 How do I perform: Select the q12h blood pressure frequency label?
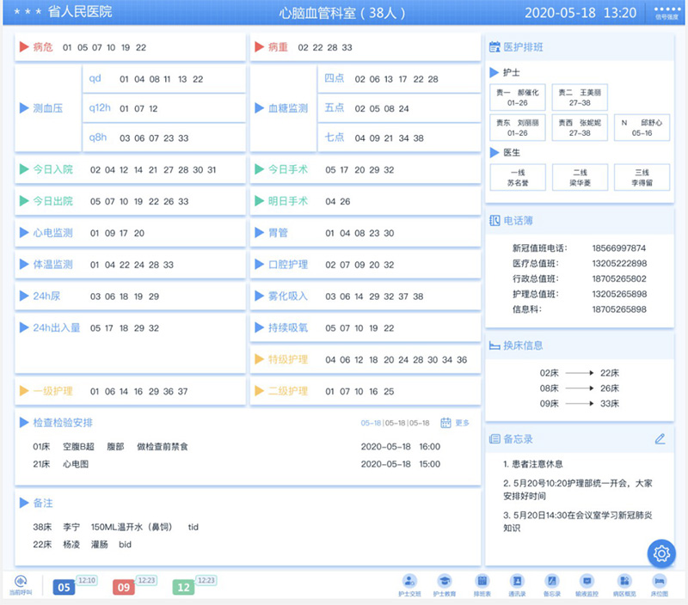[x=100, y=107]
